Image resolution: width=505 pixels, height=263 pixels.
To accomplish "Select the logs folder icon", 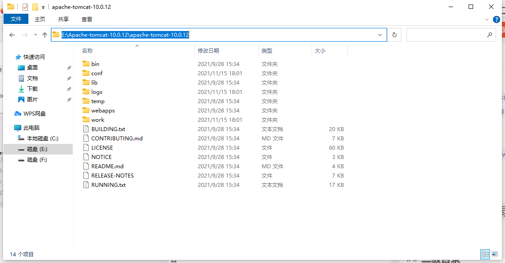I will click(86, 92).
